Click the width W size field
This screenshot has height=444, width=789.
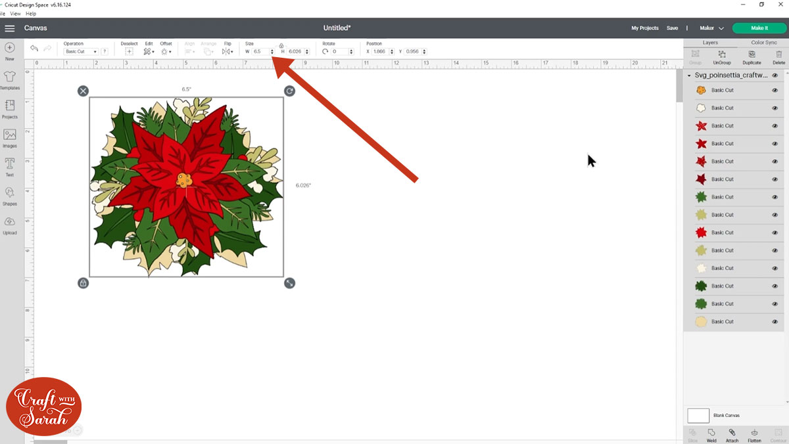click(x=260, y=51)
